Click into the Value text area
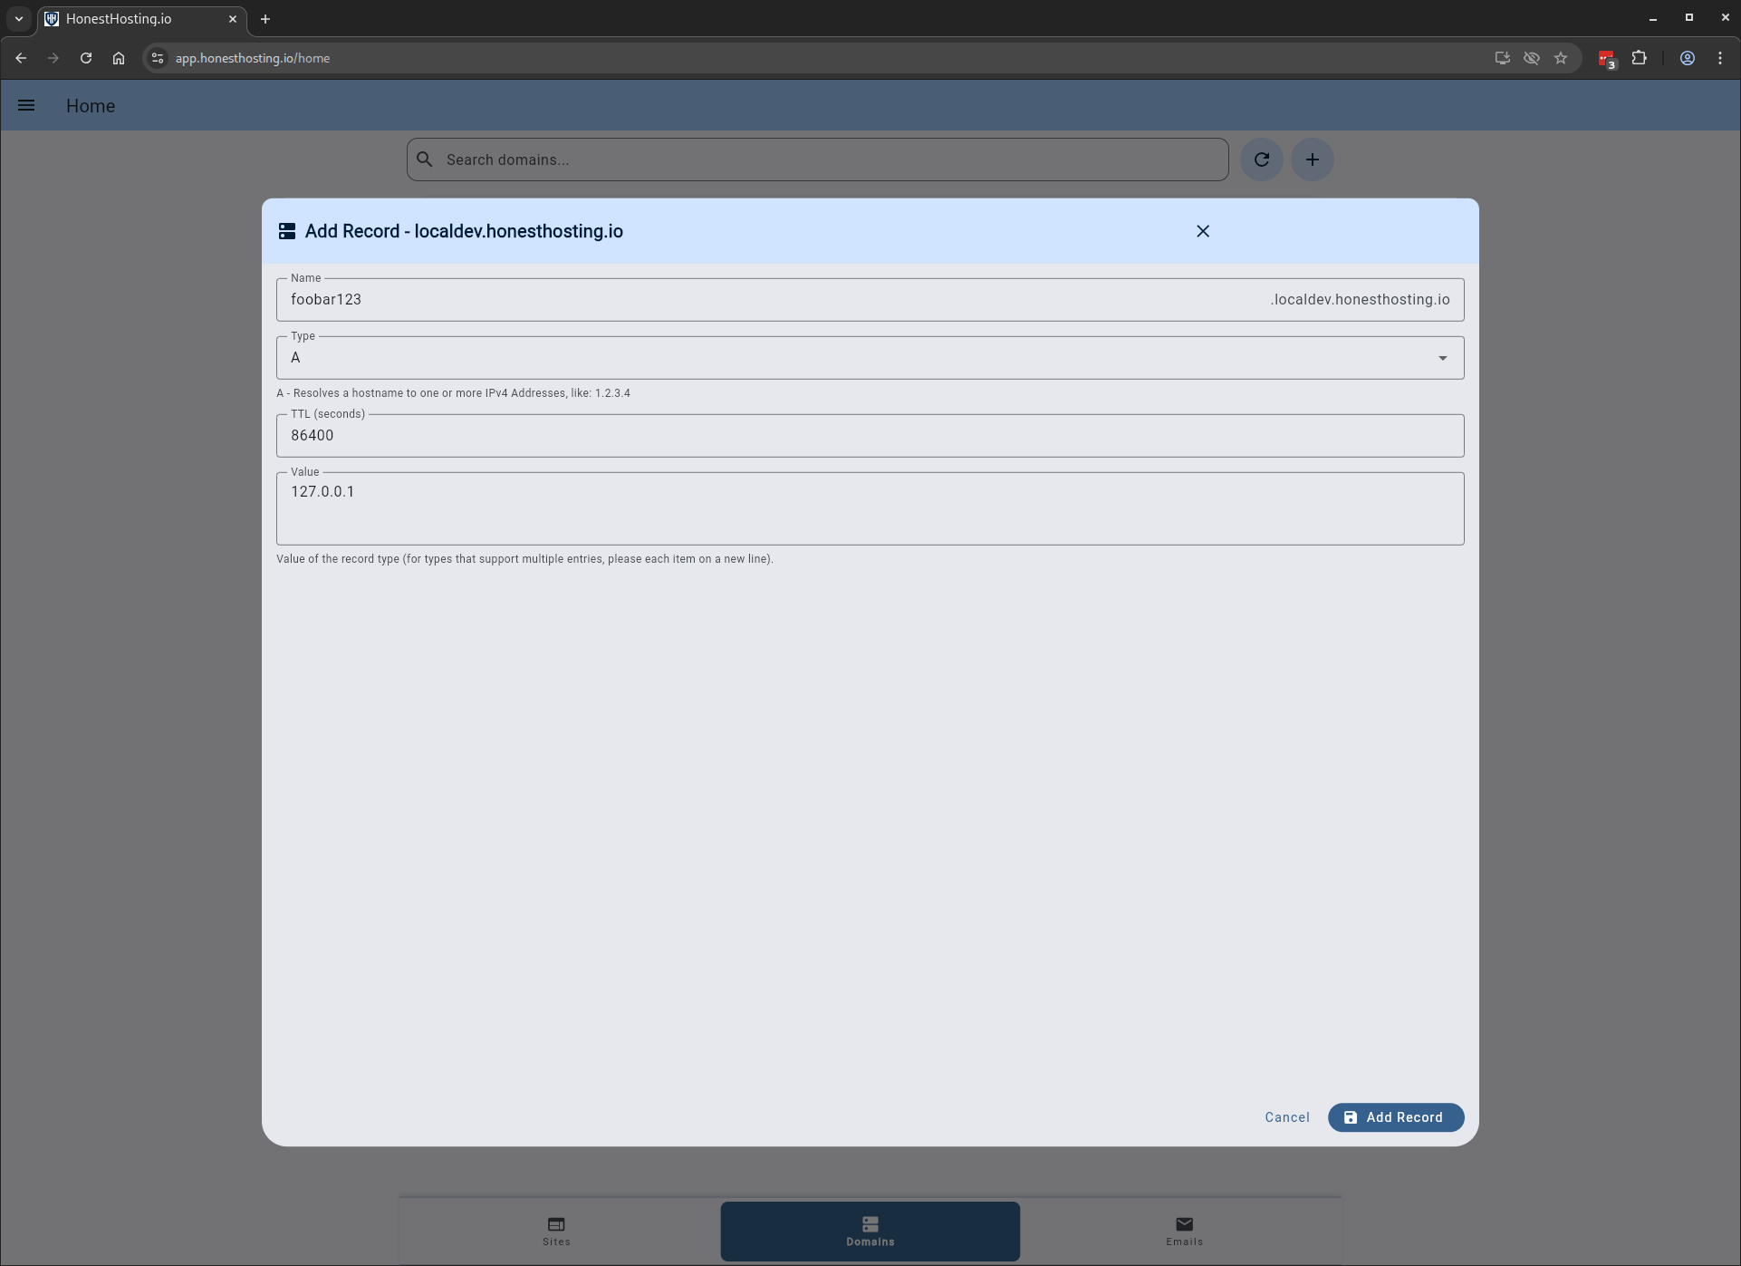The height and width of the screenshot is (1266, 1741). pyautogui.click(x=870, y=507)
